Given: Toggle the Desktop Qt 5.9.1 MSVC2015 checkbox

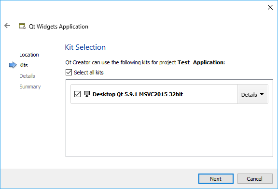Looking at the screenshot, I should (77, 94).
